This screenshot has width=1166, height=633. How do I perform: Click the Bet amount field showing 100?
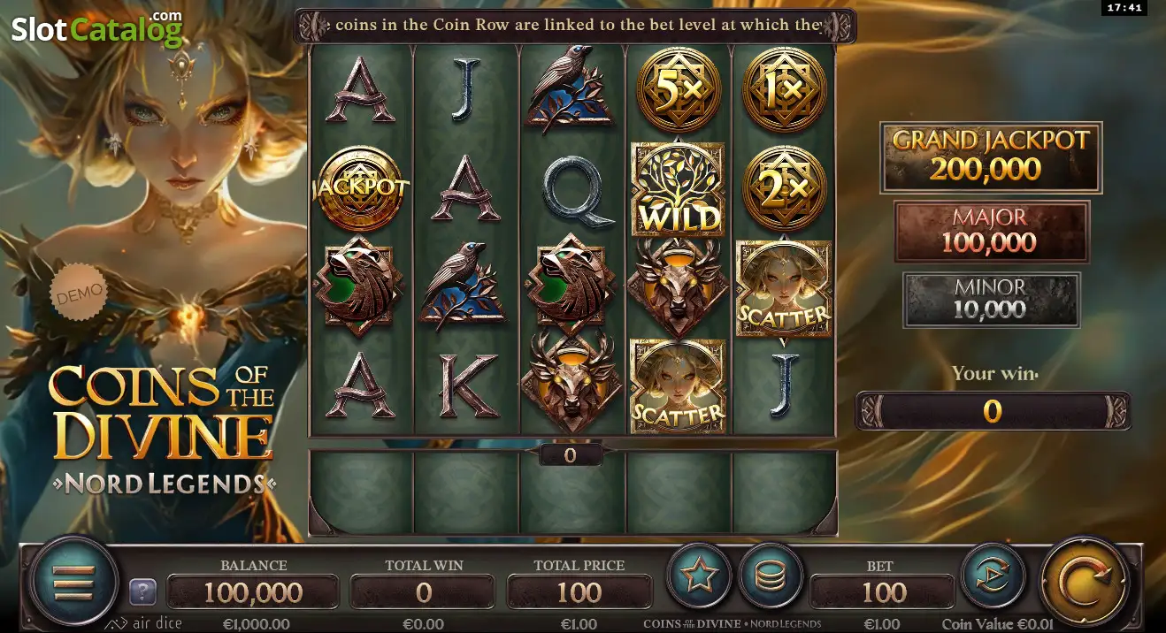click(882, 592)
